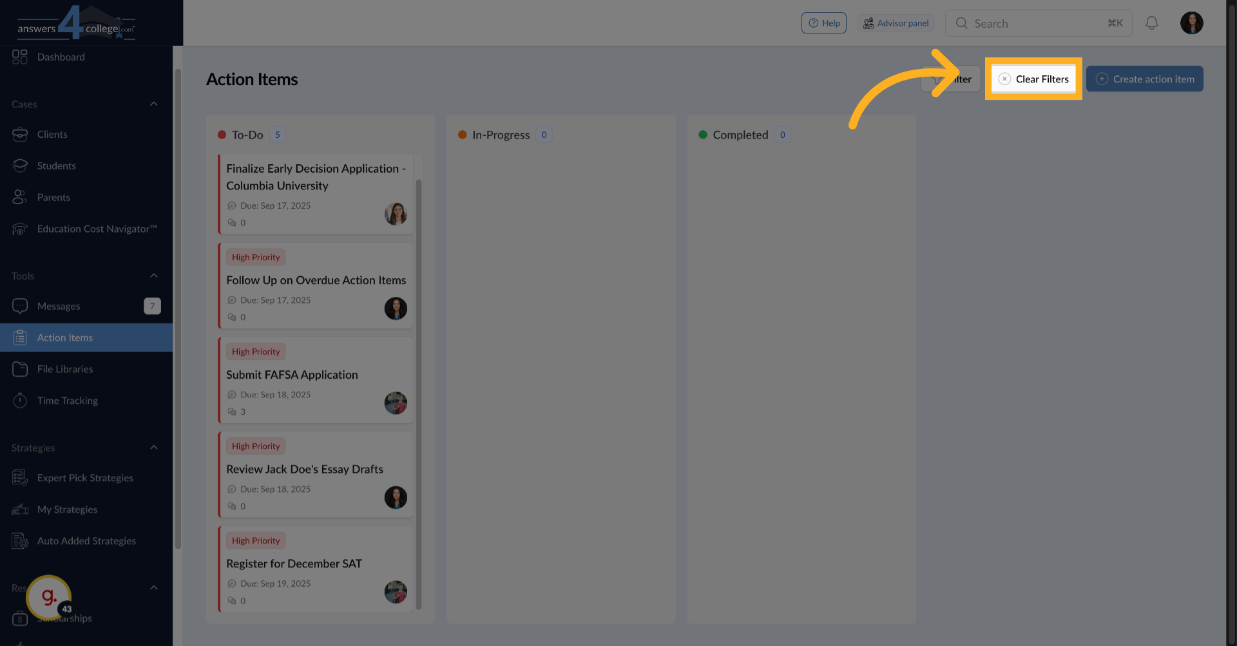The width and height of the screenshot is (1237, 646).
Task: Go to Action Items in sidebar
Action: click(64, 337)
